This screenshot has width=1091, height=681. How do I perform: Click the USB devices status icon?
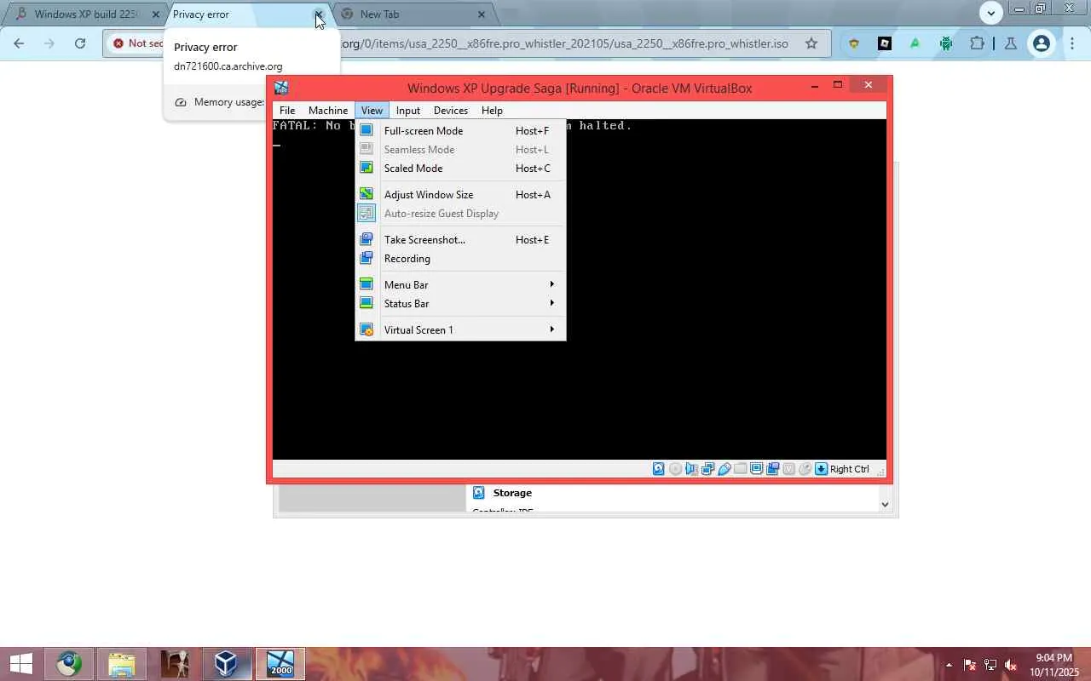point(724,469)
